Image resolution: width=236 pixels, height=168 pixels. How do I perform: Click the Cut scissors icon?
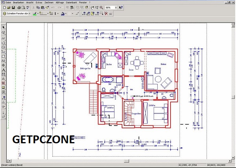[33, 7]
